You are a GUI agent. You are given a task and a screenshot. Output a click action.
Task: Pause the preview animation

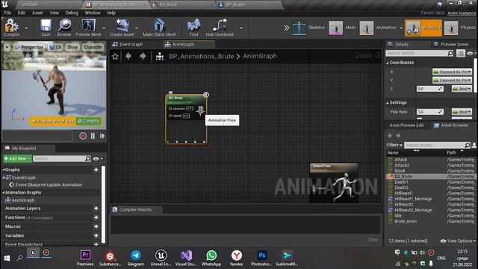93,136
